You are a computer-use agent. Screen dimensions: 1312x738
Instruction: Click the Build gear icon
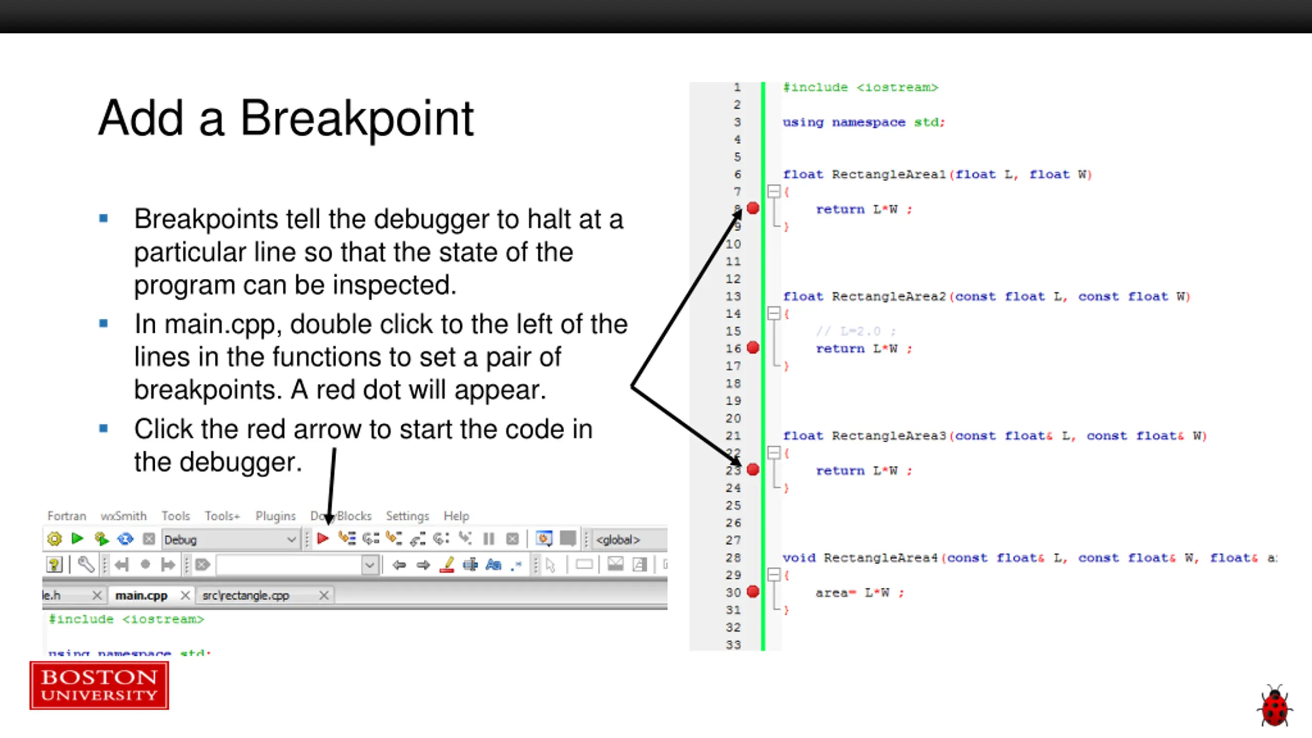(54, 539)
